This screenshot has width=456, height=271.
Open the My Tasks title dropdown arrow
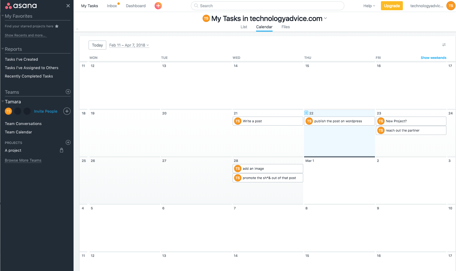pos(325,18)
